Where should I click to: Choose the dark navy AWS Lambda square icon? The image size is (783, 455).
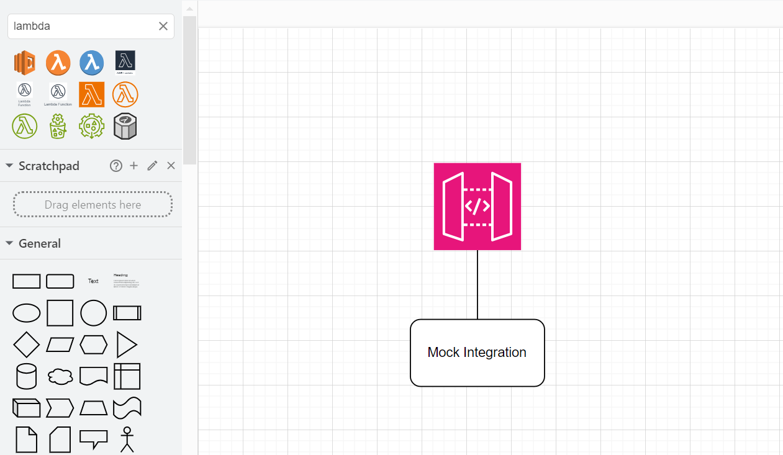pos(125,63)
